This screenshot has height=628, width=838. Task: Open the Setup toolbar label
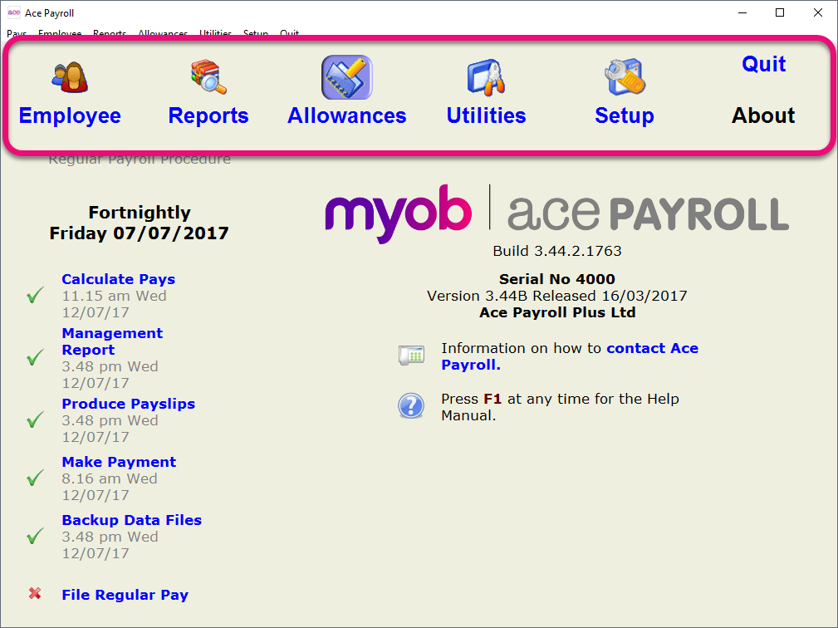pos(625,115)
